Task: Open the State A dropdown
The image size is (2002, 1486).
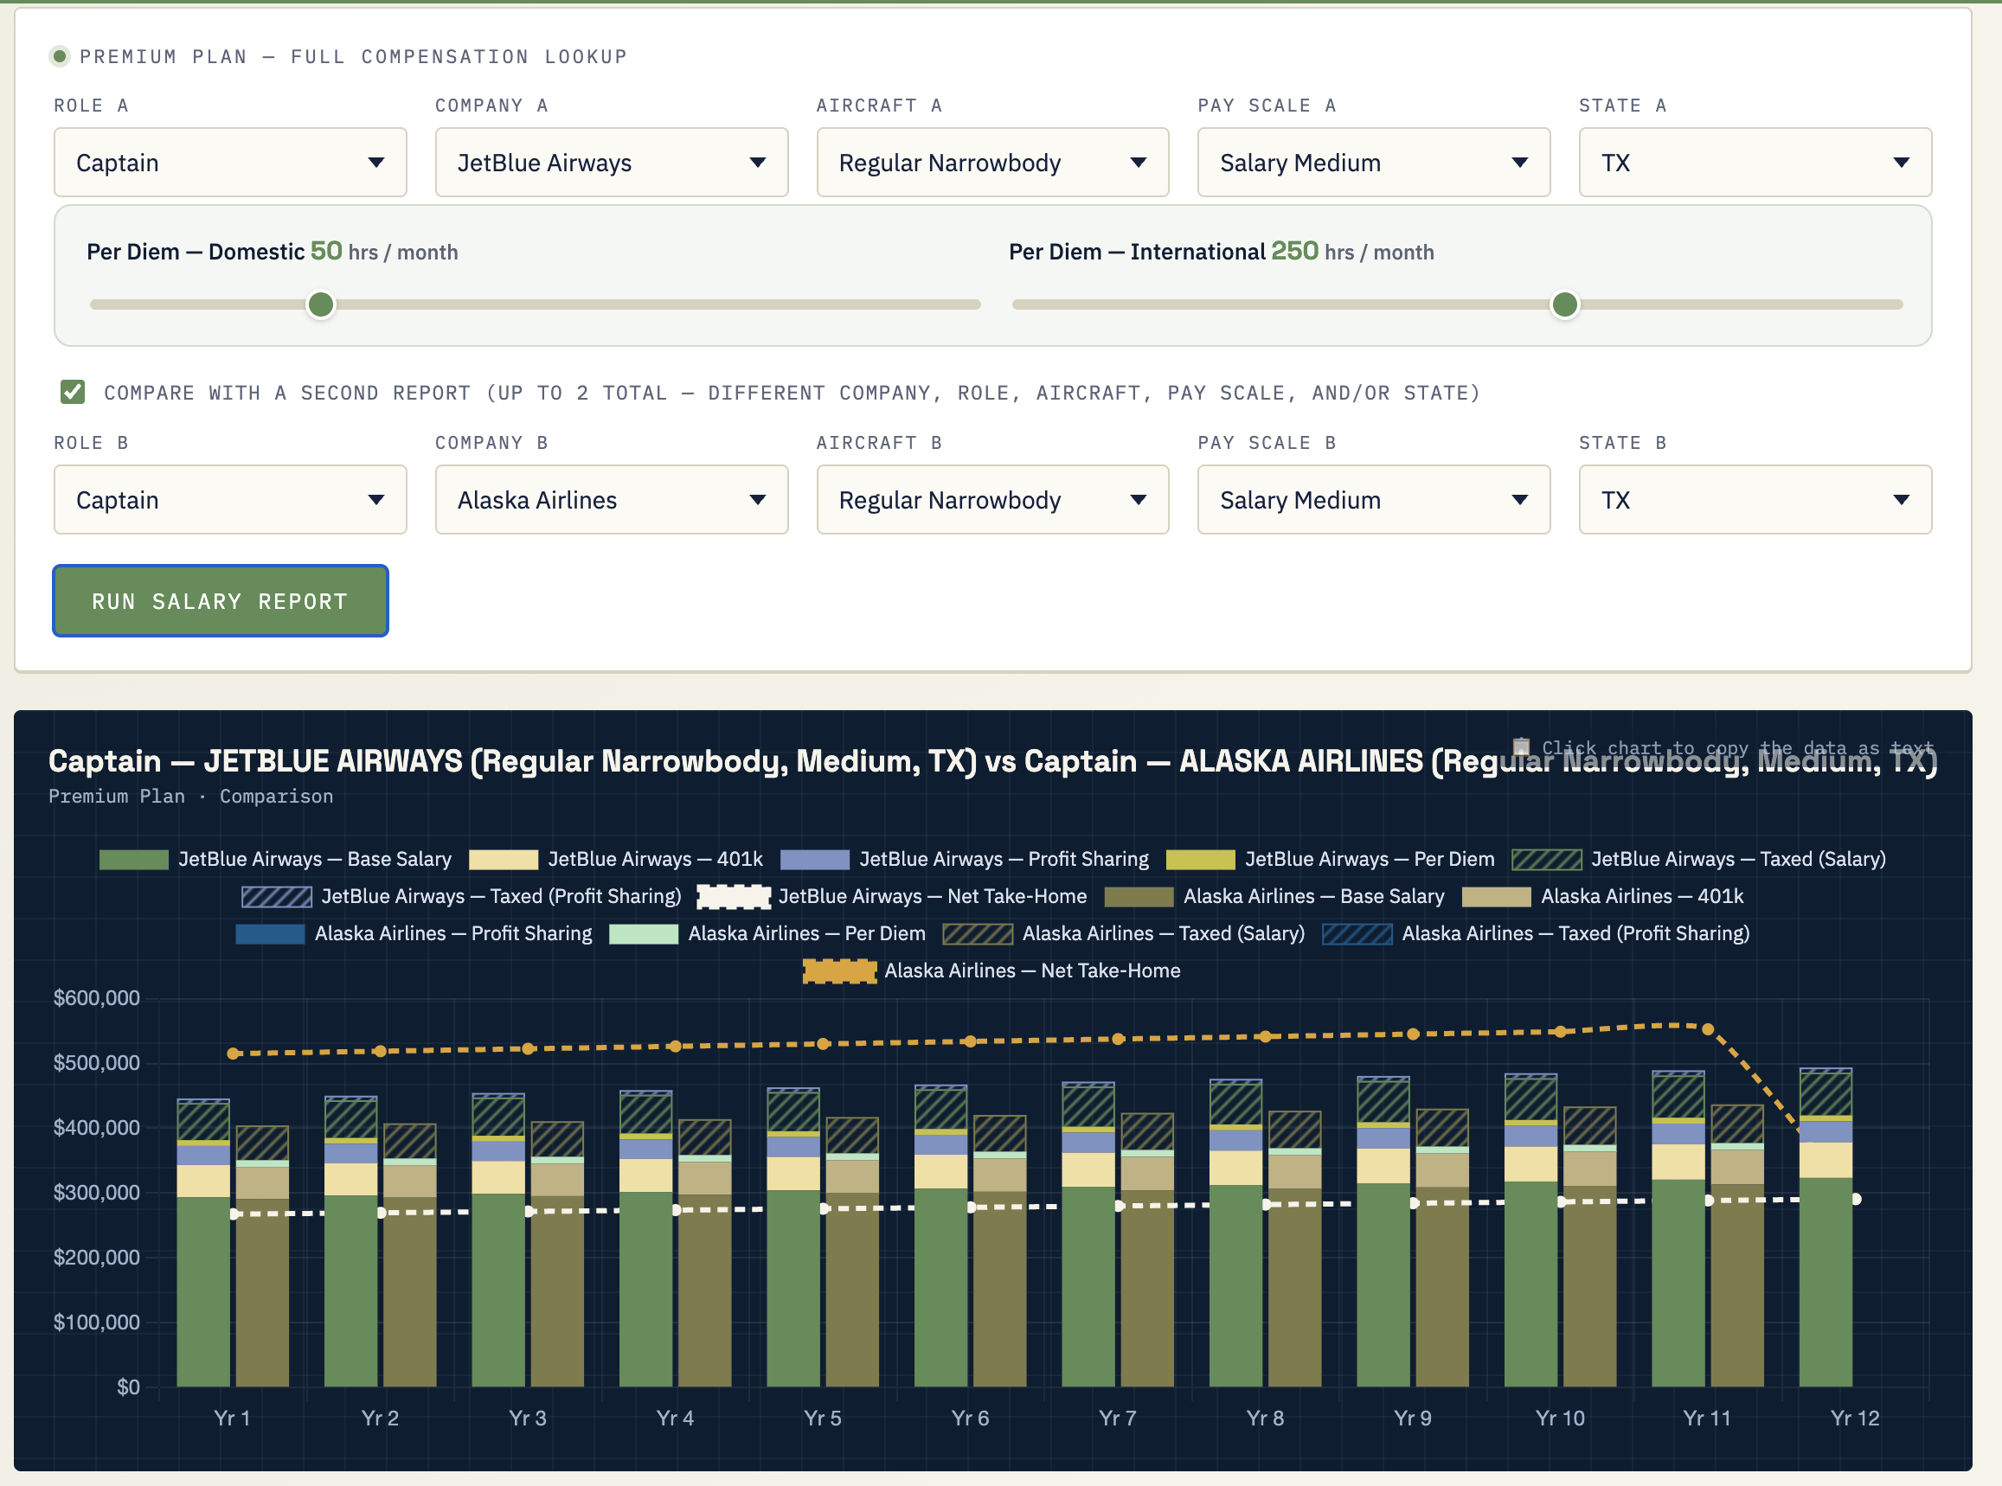Action: tap(1755, 163)
